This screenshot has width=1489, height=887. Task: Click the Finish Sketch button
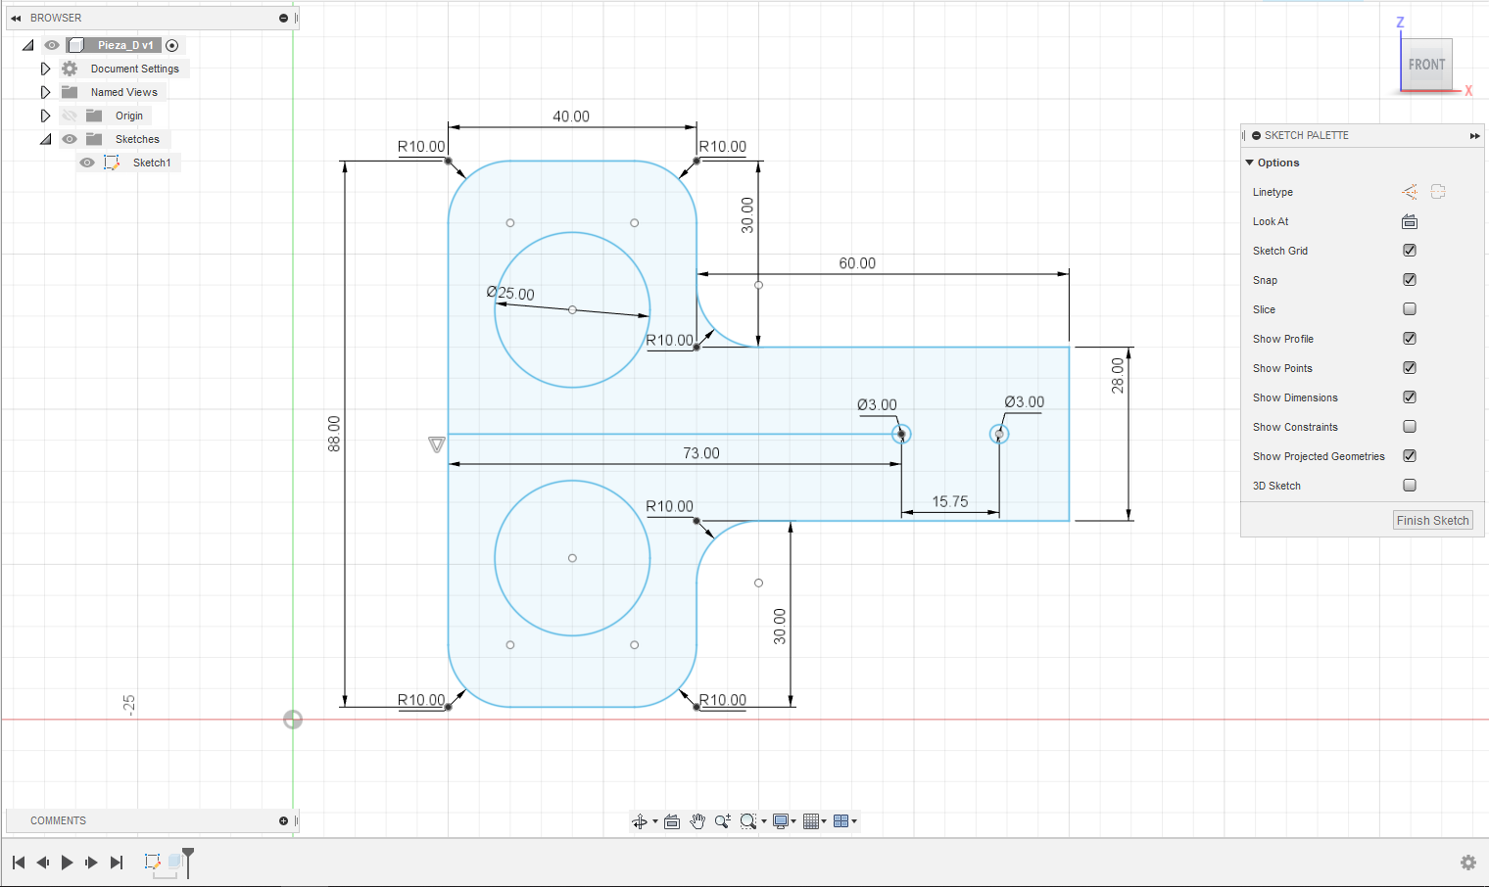[1433, 521]
